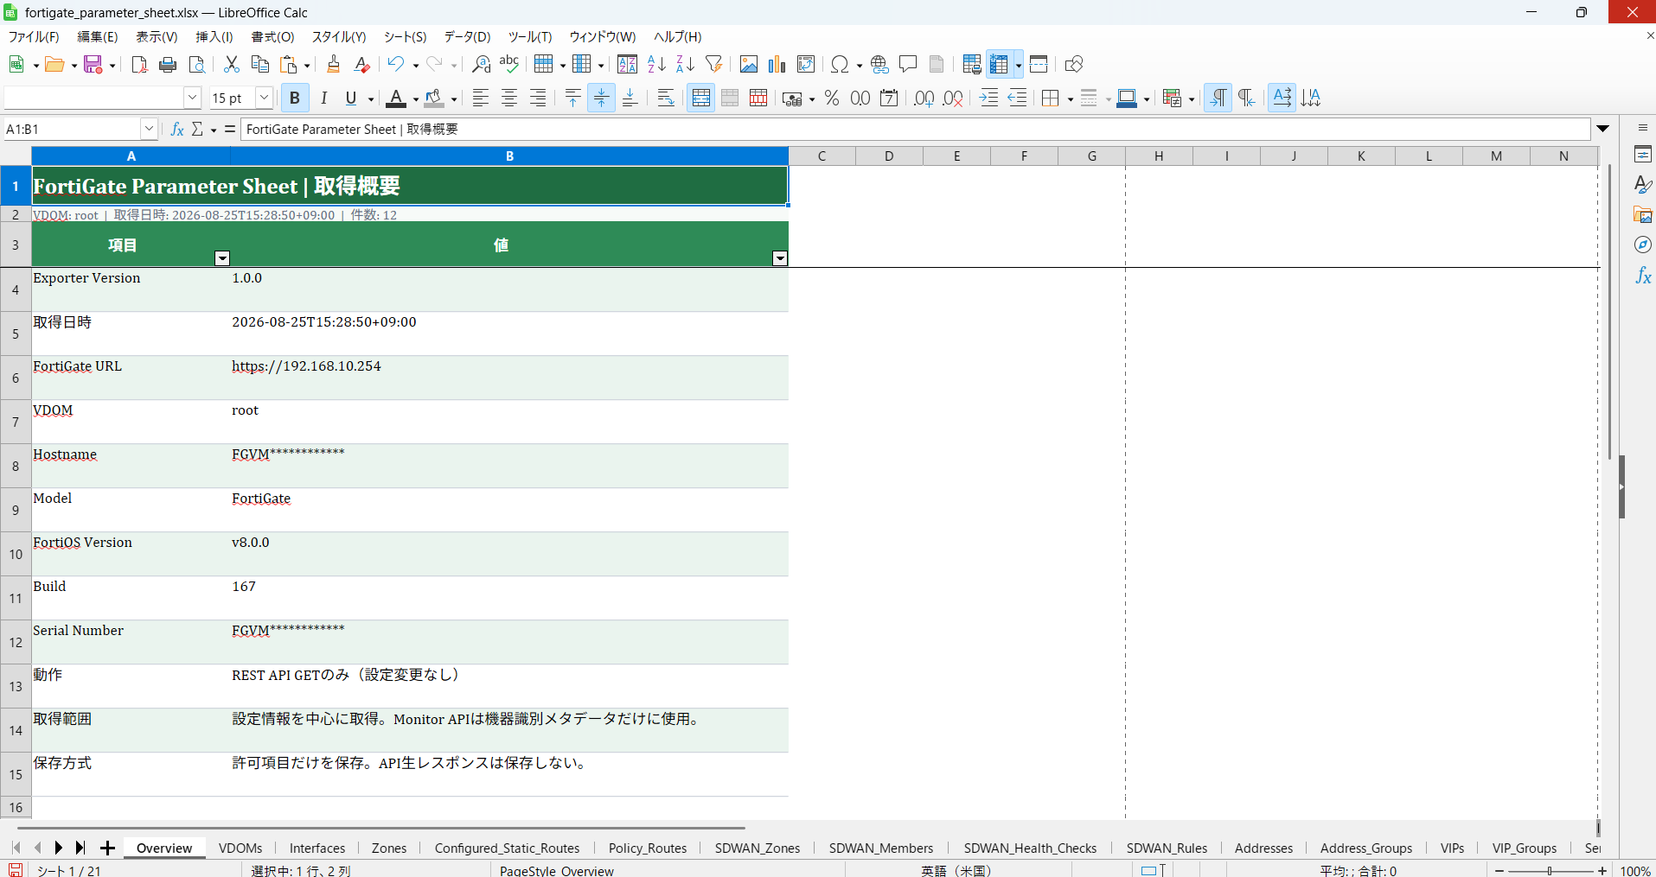The image size is (1656, 877).
Task: Toggle Center Vertically alignment
Action: [601, 99]
